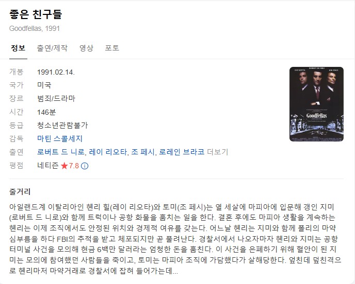The image size is (355, 284).
Task: Click the Goodfellas, 1991 subtitle
Action: (x=35, y=28)
